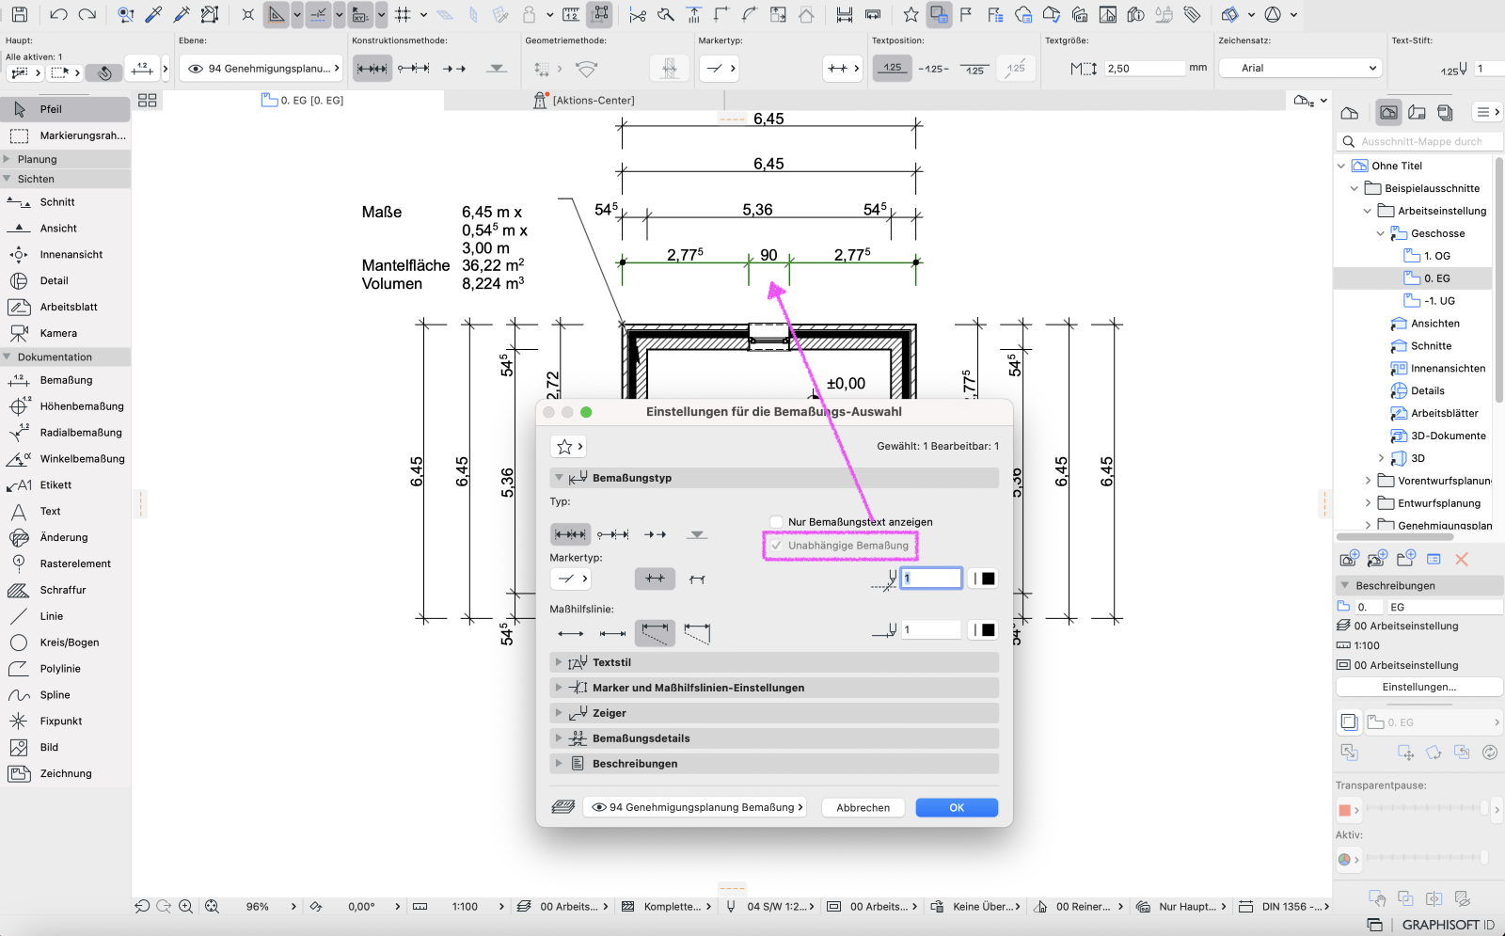Click the zoom-in magnifier in the status bar
Image resolution: width=1505 pixels, height=936 pixels.
(x=186, y=906)
